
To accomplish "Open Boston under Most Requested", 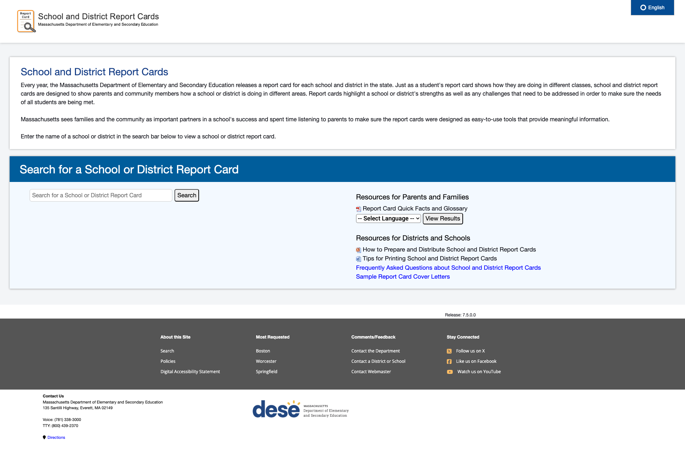I will pyautogui.click(x=263, y=351).
